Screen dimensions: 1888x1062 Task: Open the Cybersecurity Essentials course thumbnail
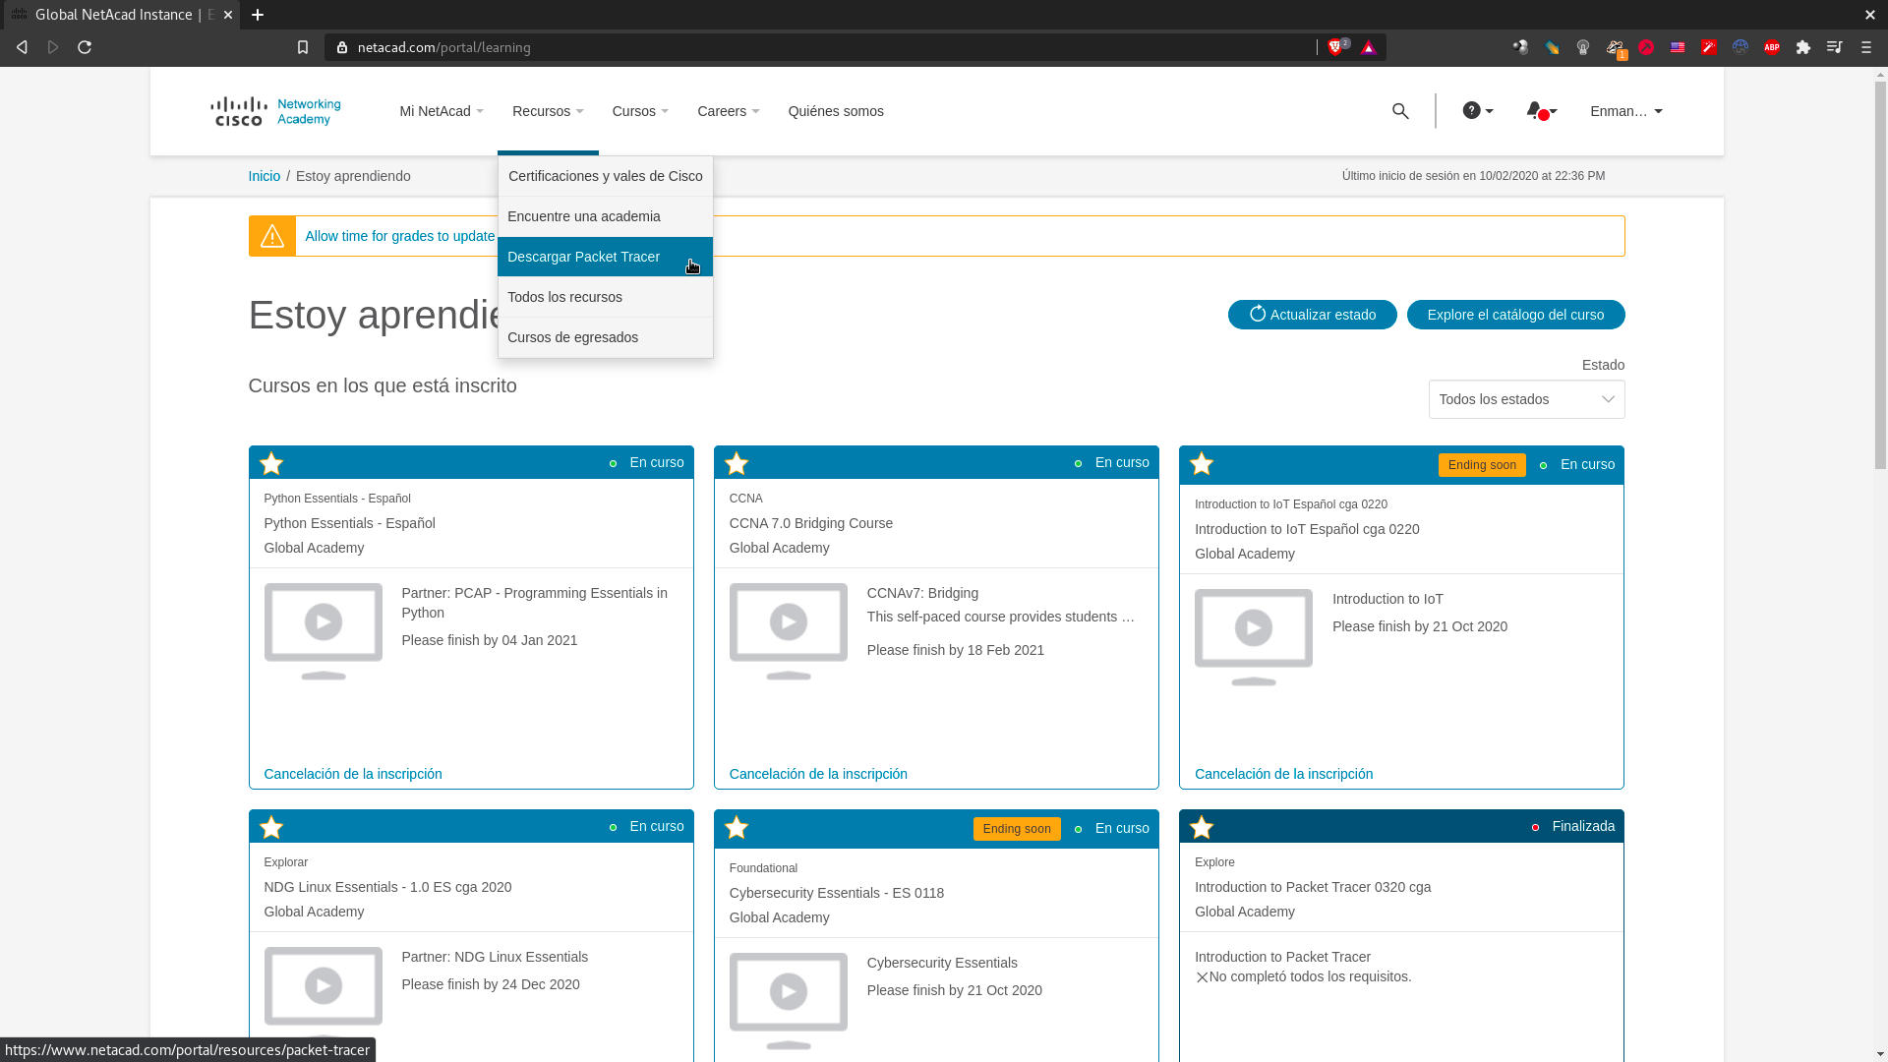click(789, 1001)
